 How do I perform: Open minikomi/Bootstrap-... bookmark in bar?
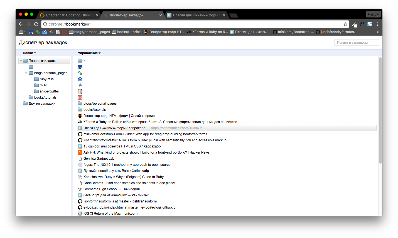[293, 32]
